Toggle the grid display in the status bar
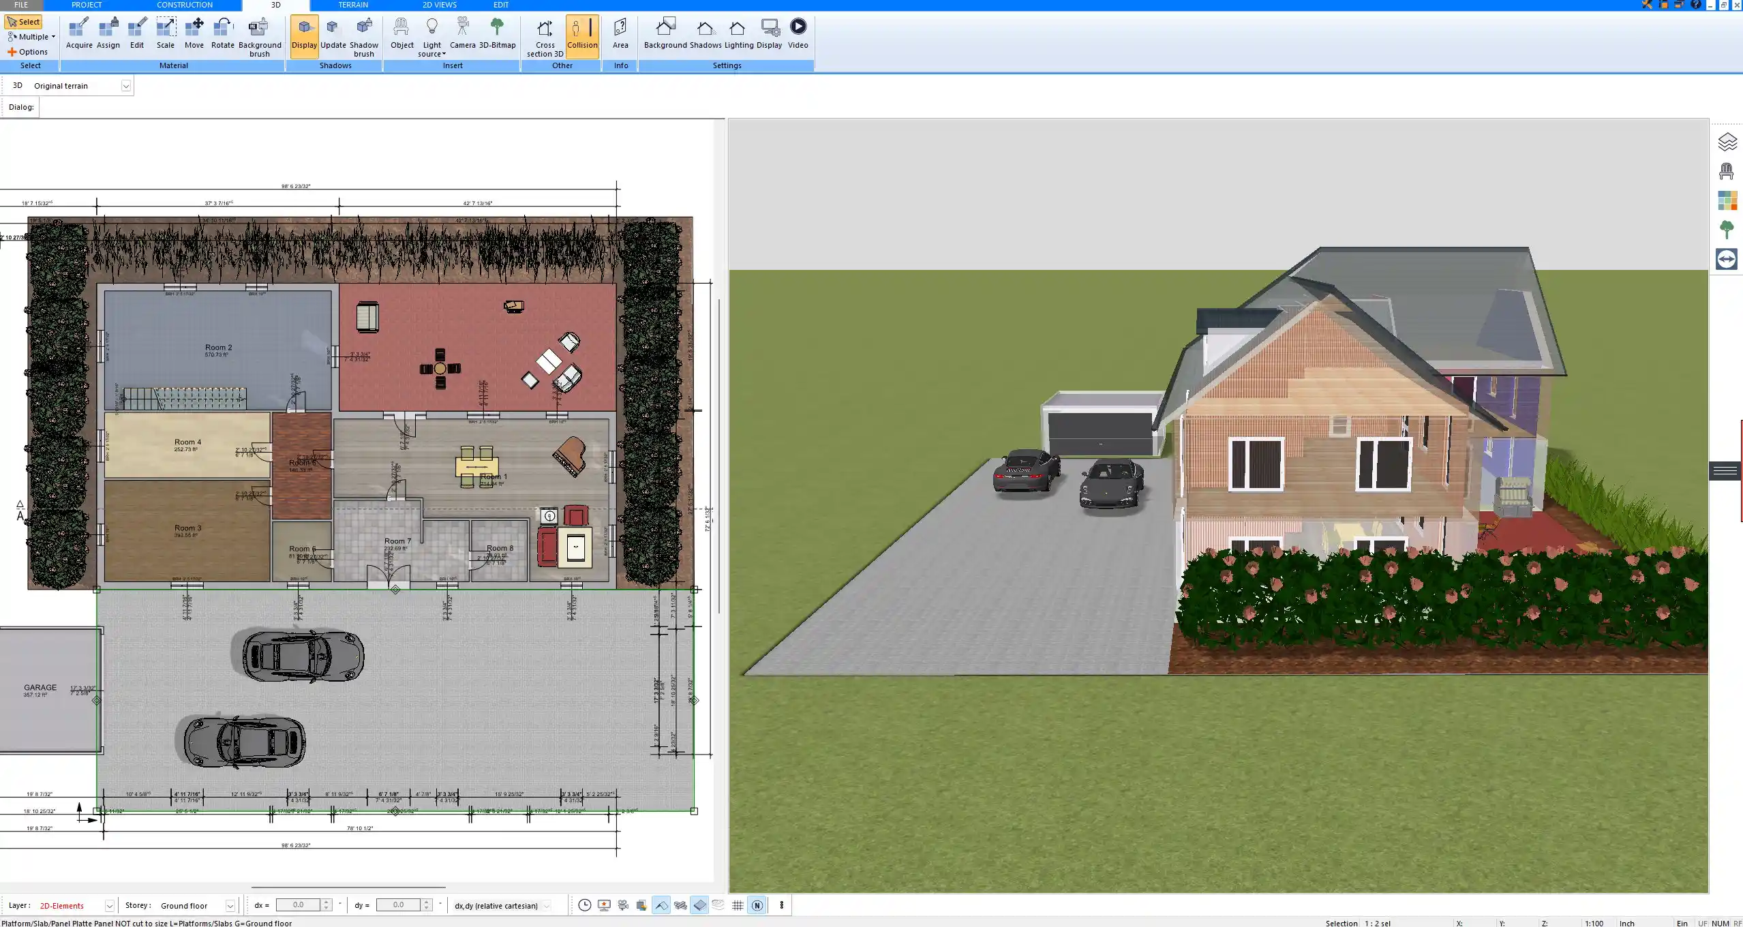Viewport: 1743px width, 927px height. pos(738,905)
